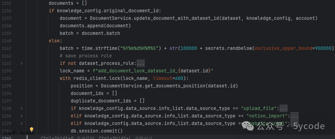The height and width of the screenshot is (139, 335).
Task: Place the cursor on db.session.commit()
Action: [96, 131]
